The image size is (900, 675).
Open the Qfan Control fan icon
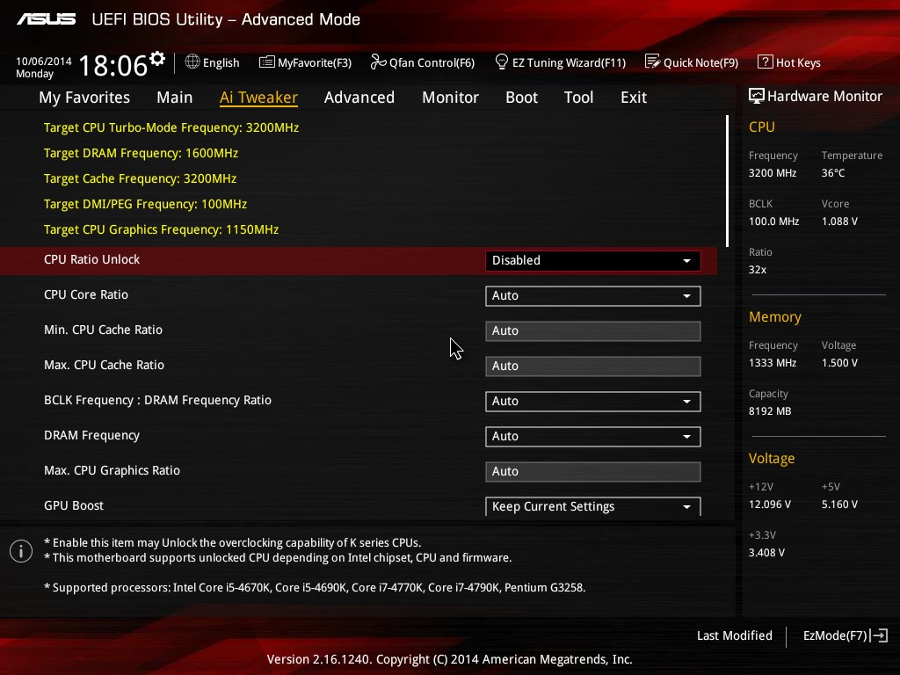[378, 62]
